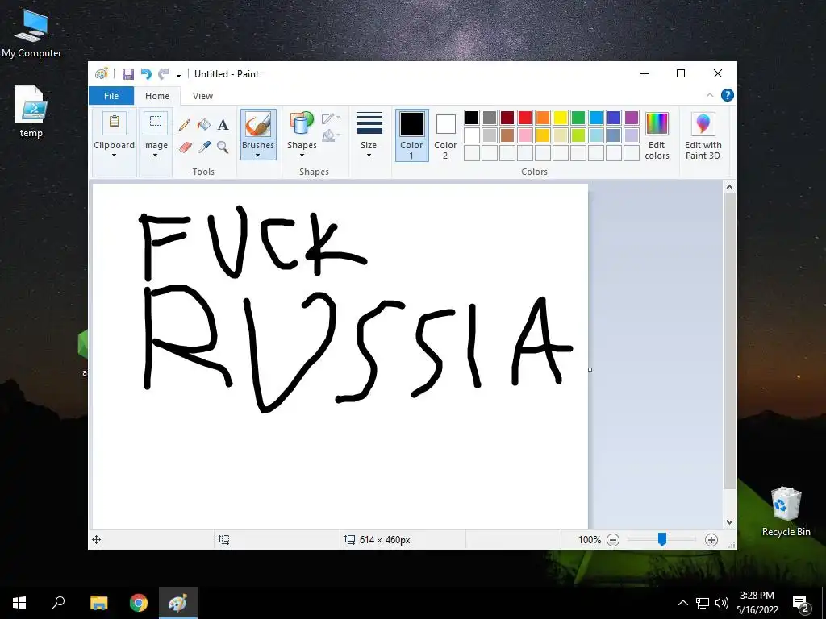Select Color 2 background box

point(445,135)
